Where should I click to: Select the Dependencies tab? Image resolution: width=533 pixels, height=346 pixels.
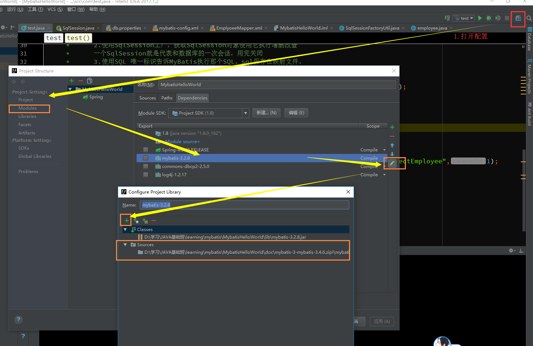click(x=193, y=98)
